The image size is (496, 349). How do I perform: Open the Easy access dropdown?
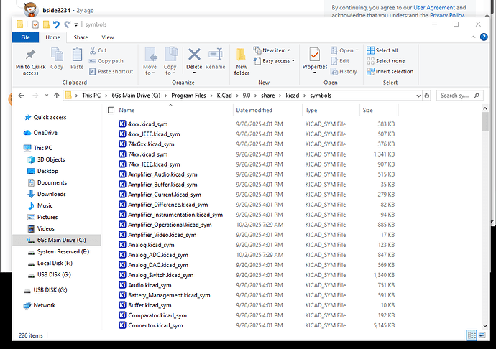click(274, 61)
